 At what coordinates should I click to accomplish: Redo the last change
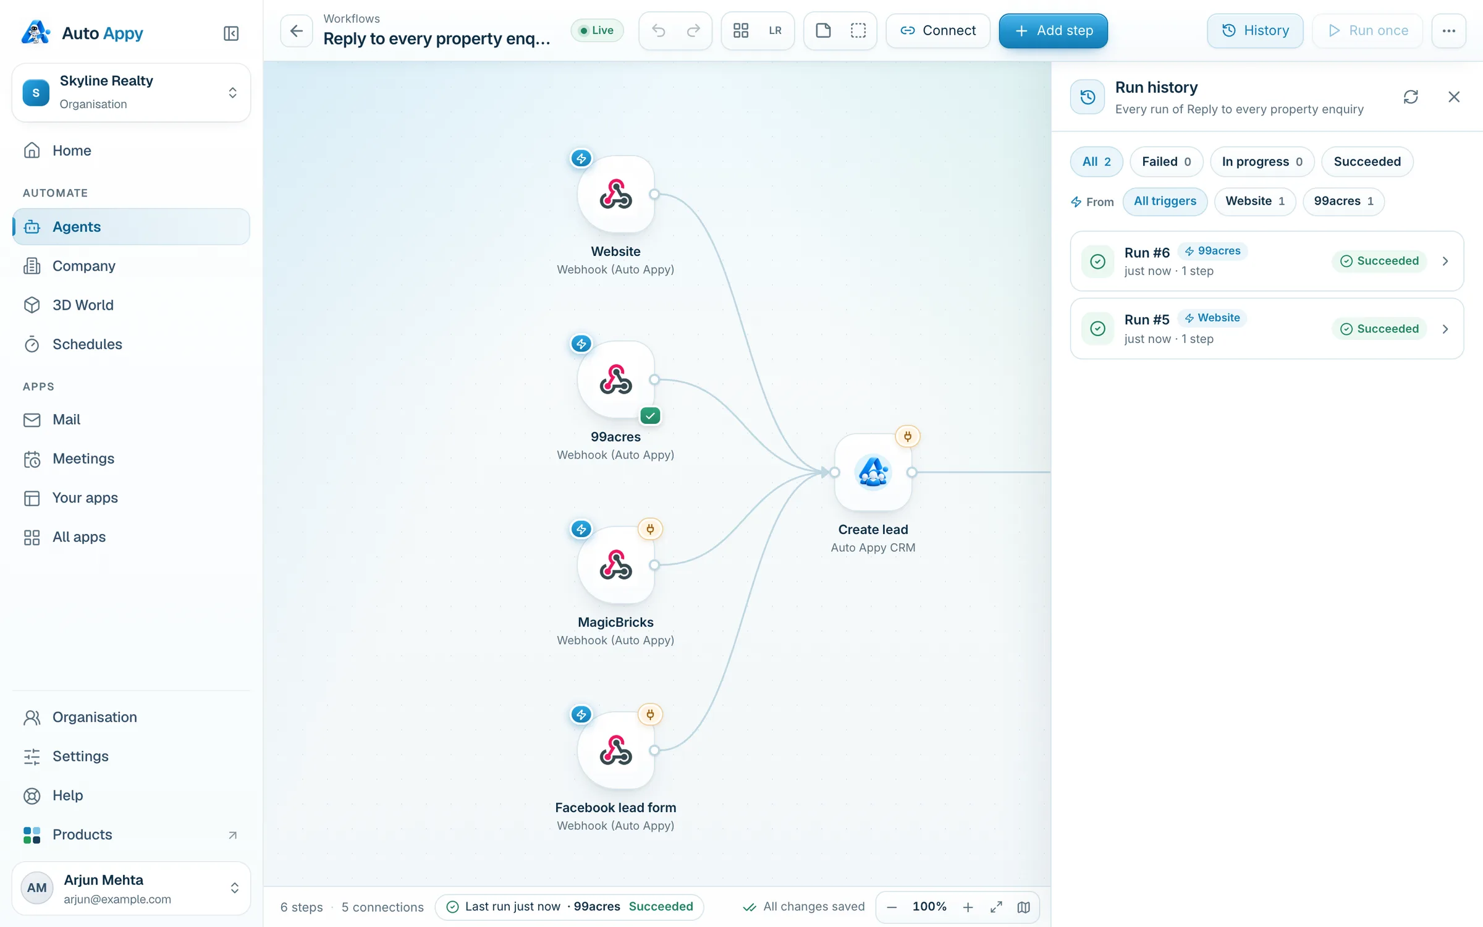pyautogui.click(x=693, y=30)
